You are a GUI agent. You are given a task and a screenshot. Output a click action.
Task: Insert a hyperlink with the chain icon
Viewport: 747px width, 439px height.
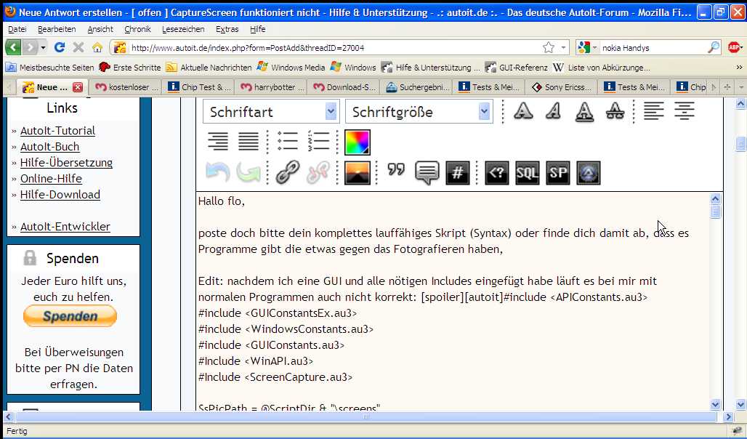(x=288, y=172)
